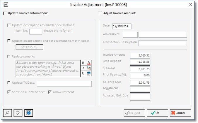Screen dimensions: 198x123
Task: Open help with the question mark button
Action: pos(29,113)
